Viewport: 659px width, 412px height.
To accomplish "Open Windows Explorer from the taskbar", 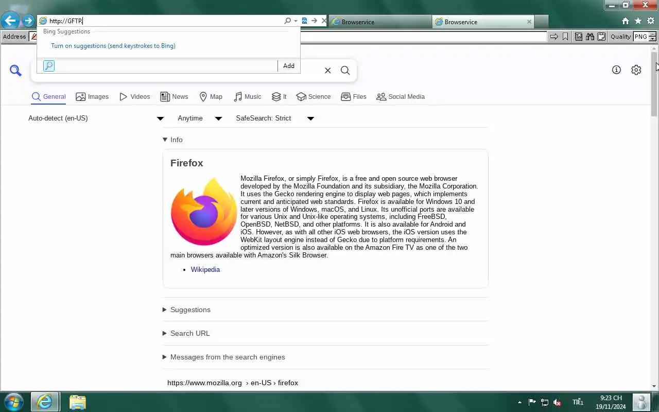I will 77,402.
